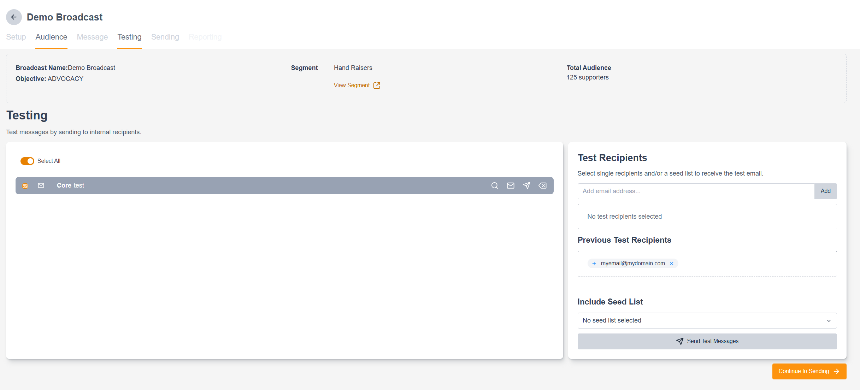Open the Testing tab

[x=129, y=37]
